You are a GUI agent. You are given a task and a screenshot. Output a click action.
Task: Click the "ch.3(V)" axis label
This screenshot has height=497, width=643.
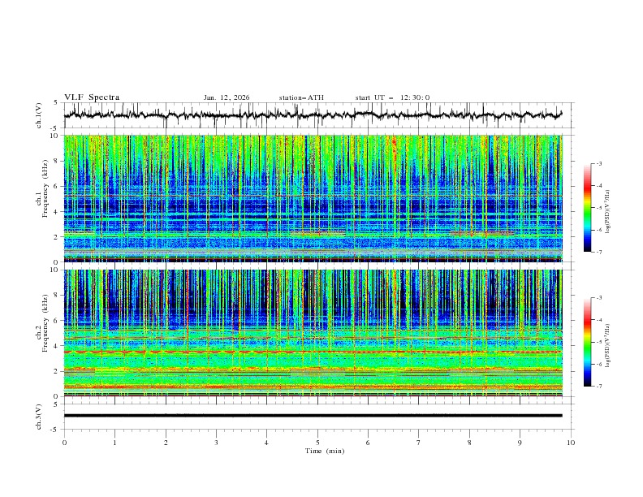click(39, 417)
